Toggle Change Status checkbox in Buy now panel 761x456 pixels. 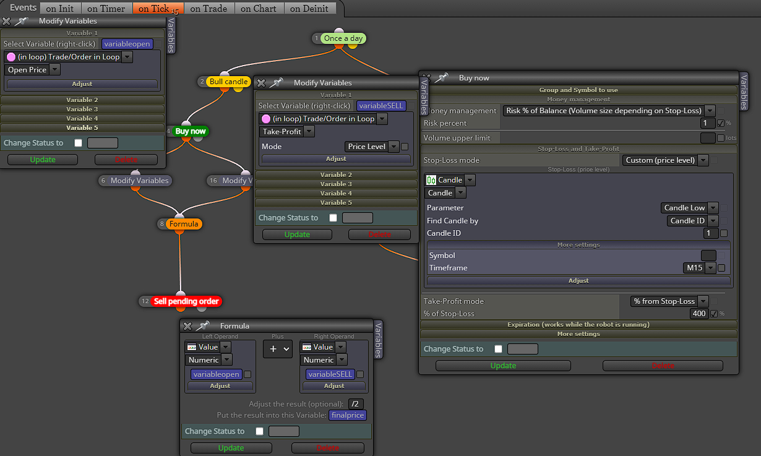(498, 349)
